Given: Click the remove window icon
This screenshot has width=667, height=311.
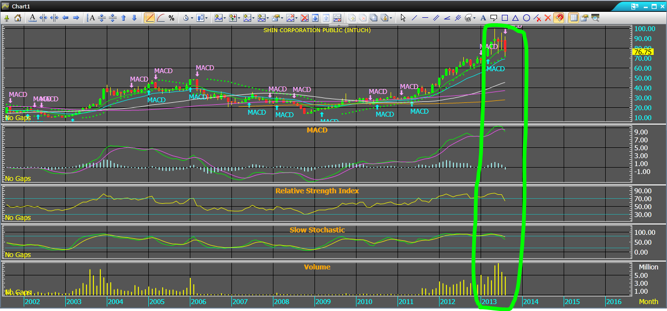Looking at the screenshot, I should 363,18.
